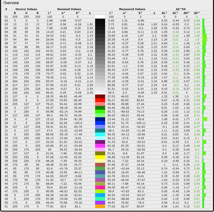Click the R column header
The width and height of the screenshot is (214, 212).
[x=15, y=13]
